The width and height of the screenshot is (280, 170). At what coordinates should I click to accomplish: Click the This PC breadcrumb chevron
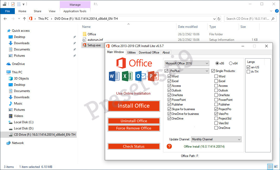(52, 19)
